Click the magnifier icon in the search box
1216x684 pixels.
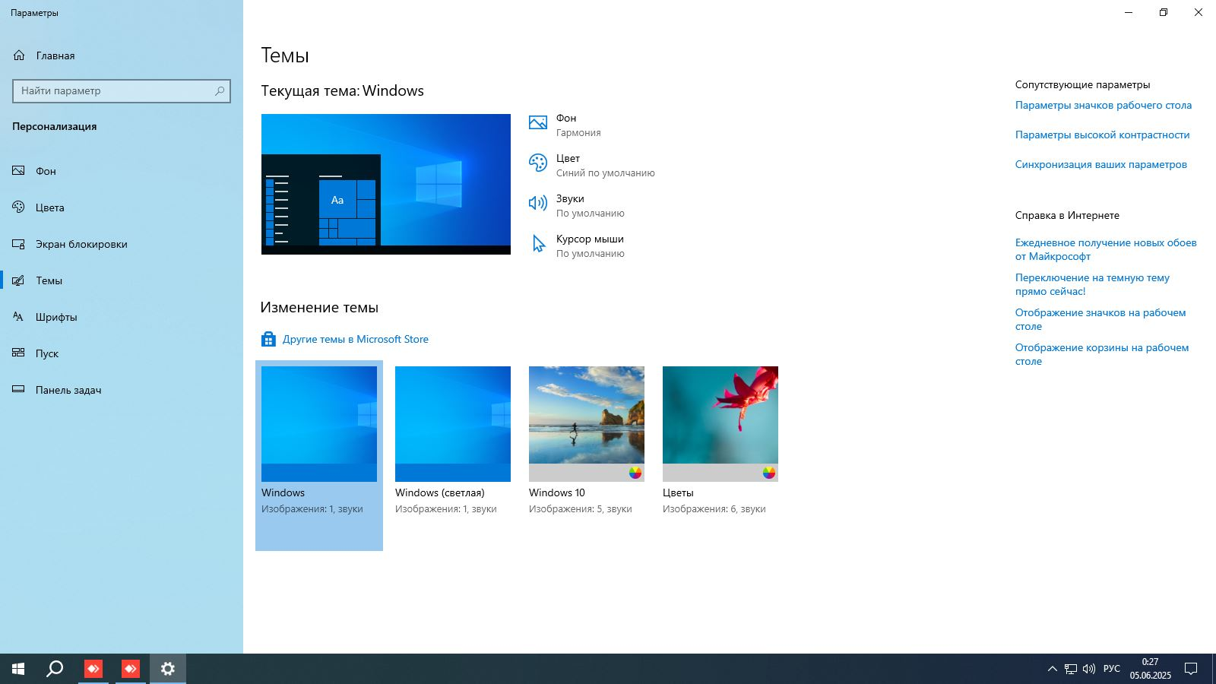point(220,90)
